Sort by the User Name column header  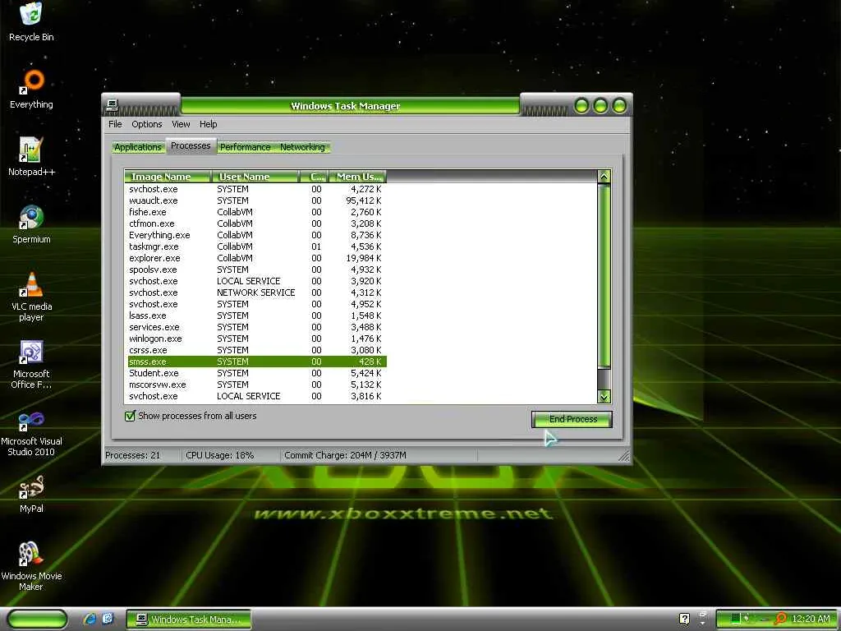pos(255,177)
